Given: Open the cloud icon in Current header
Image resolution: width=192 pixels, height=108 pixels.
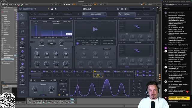Looking at the screenshot, I should 125,9.
